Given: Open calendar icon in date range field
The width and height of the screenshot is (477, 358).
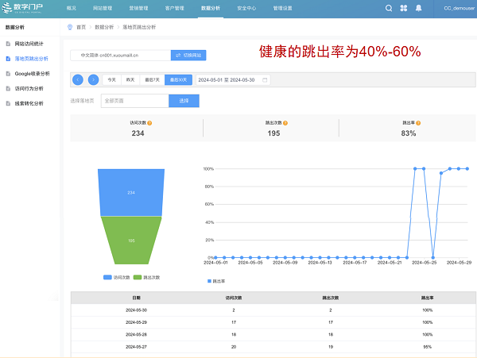Looking at the screenshot, I should [x=265, y=79].
